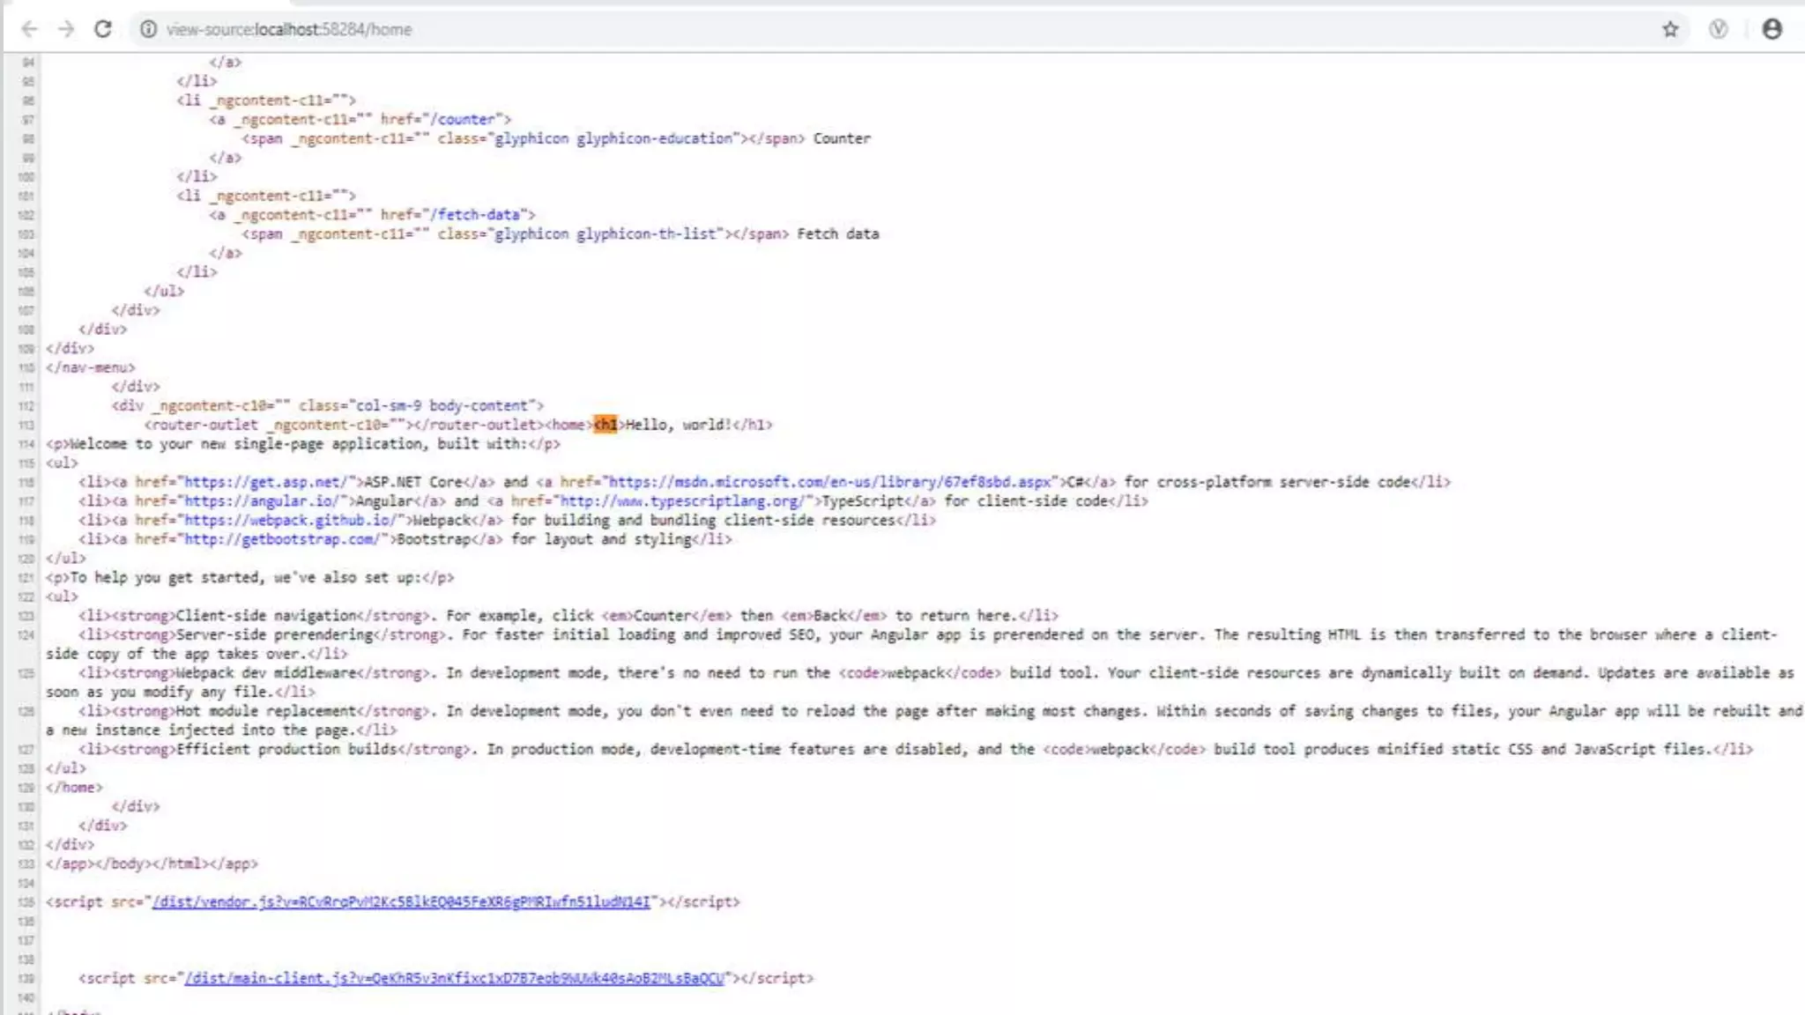Open the getbootstrap.com link
This screenshot has width=1805, height=1015.
pyautogui.click(x=282, y=539)
